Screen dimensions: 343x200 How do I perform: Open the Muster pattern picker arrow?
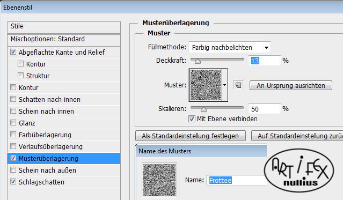point(225,85)
